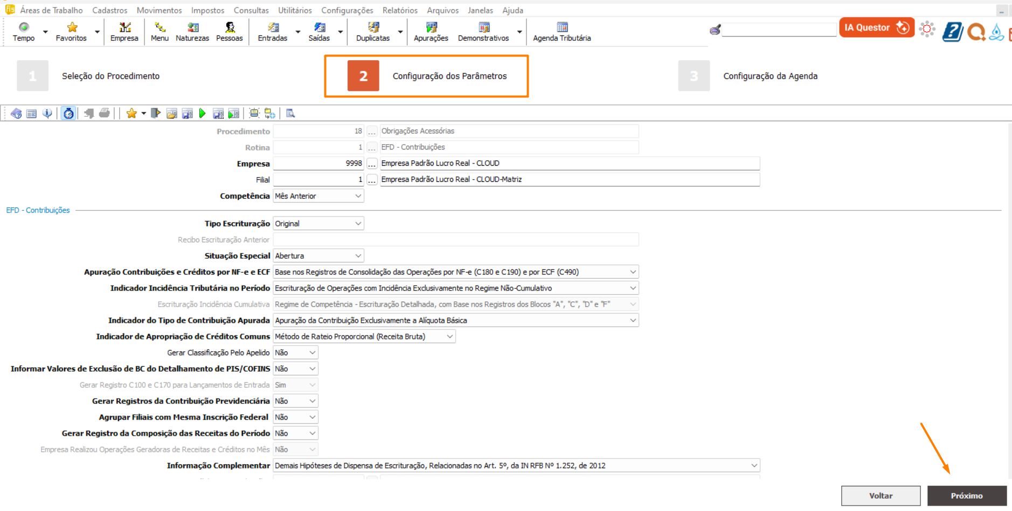
Task: Click the Empresa icon in the toolbar
Action: click(124, 32)
